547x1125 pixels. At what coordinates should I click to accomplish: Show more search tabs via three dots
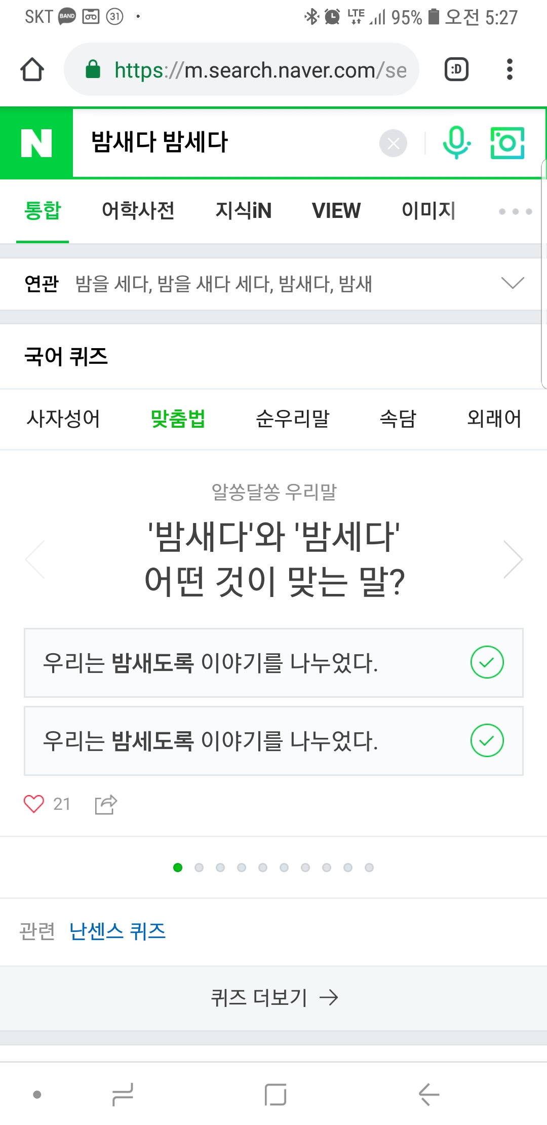515,211
